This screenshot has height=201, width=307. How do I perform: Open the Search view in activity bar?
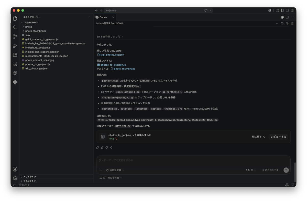click(x=15, y=27)
